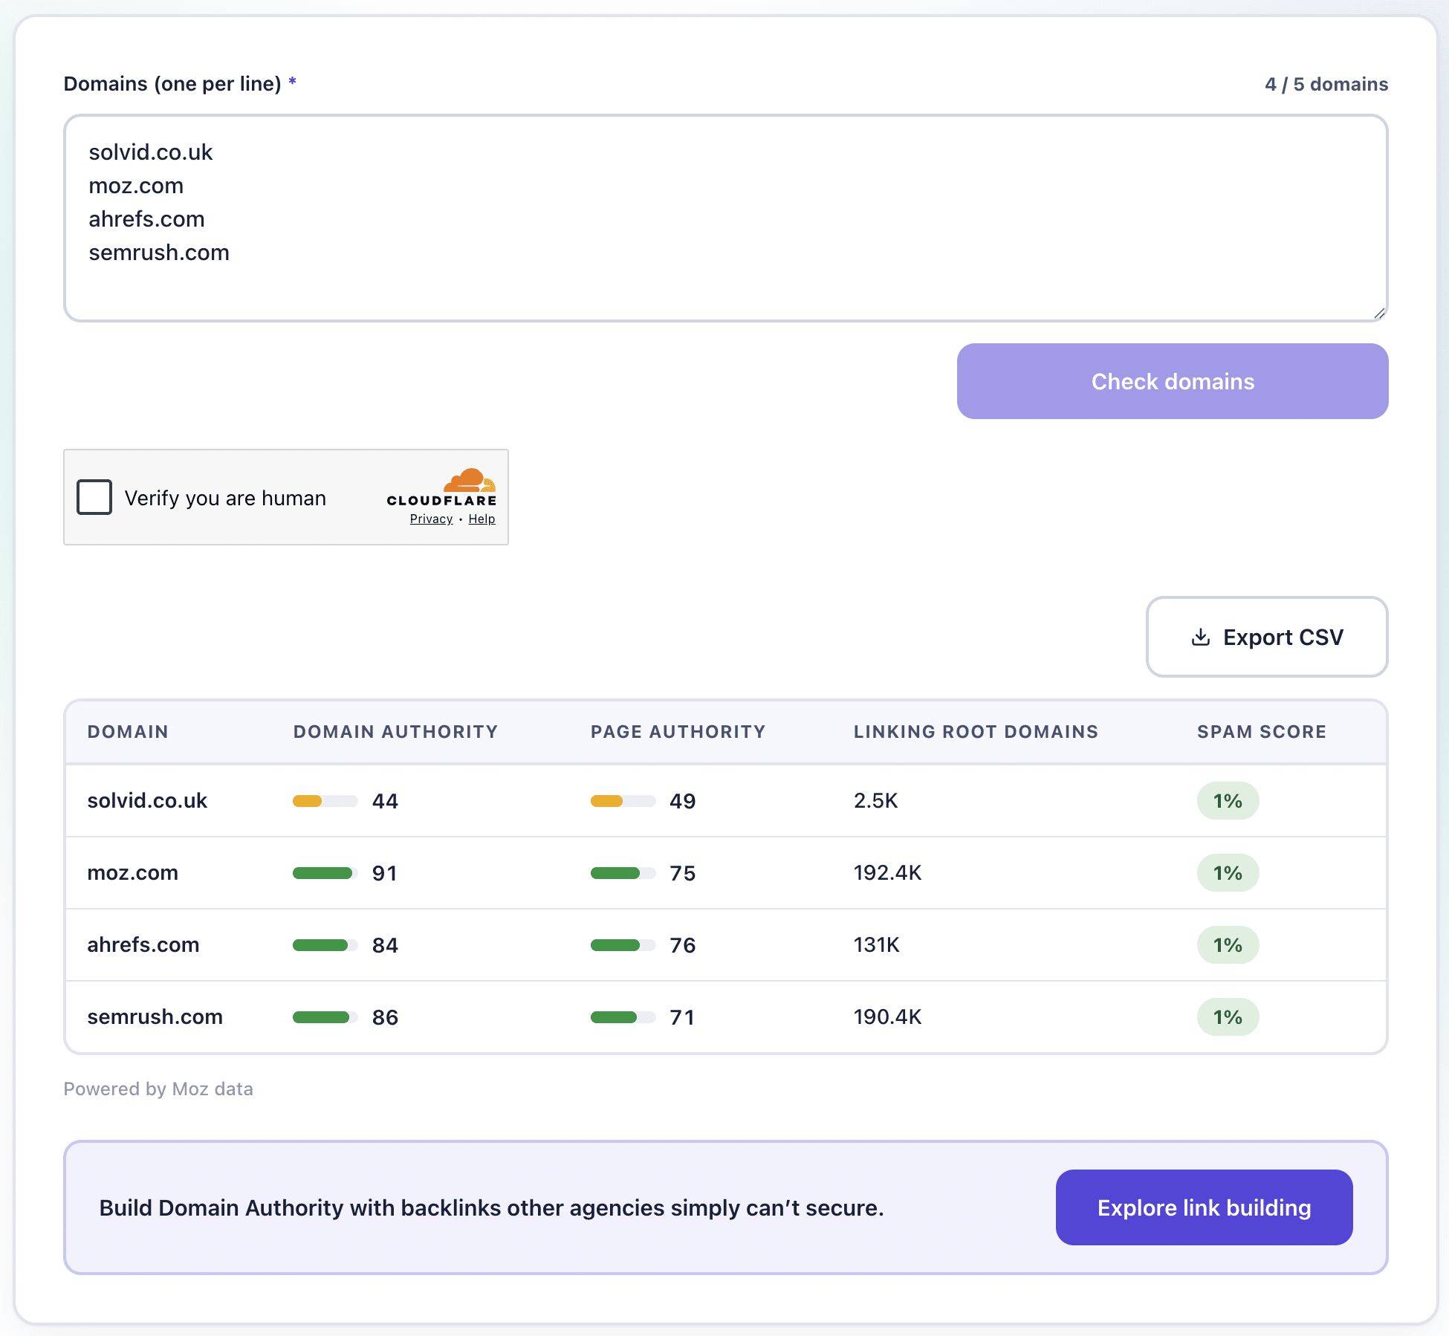Click semrush.com domain authority value 86
Viewport: 1449px width, 1336px height.
(x=385, y=1017)
